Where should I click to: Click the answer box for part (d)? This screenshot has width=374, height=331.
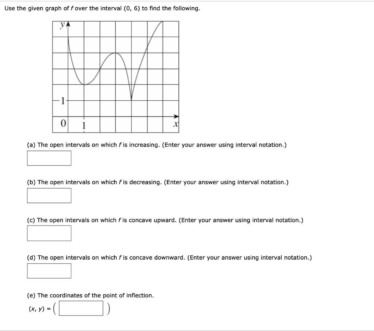(x=49, y=270)
